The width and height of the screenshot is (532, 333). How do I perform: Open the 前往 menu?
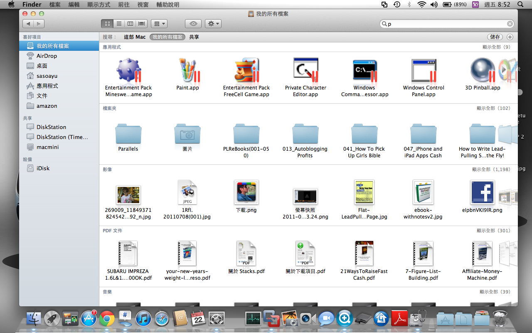(x=124, y=5)
